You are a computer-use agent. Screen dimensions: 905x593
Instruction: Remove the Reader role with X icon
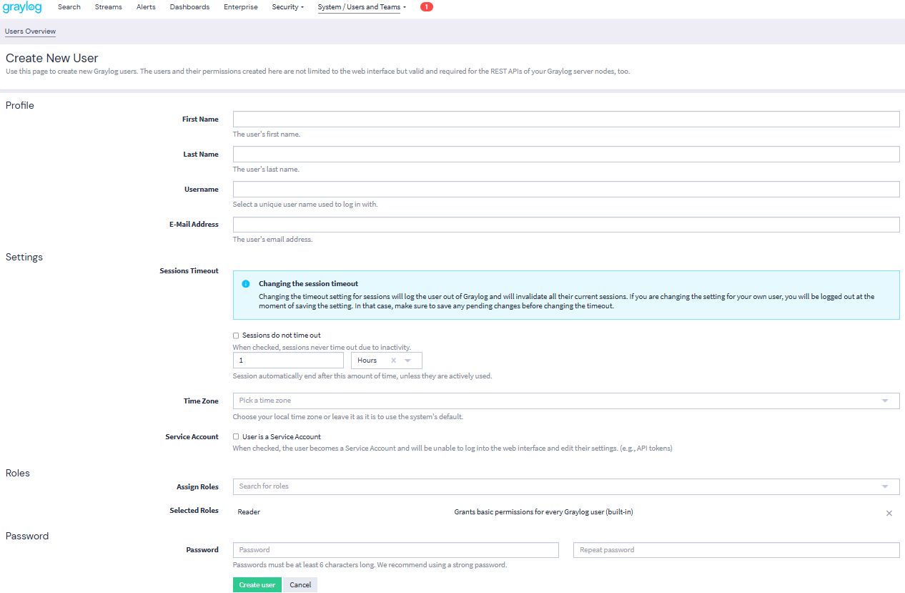coord(889,513)
